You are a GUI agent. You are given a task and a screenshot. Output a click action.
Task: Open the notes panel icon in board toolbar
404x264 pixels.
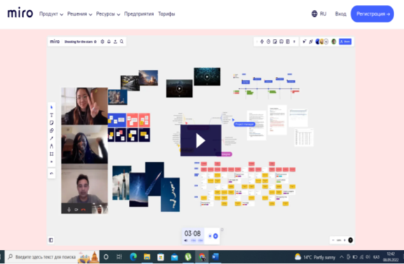288,41
